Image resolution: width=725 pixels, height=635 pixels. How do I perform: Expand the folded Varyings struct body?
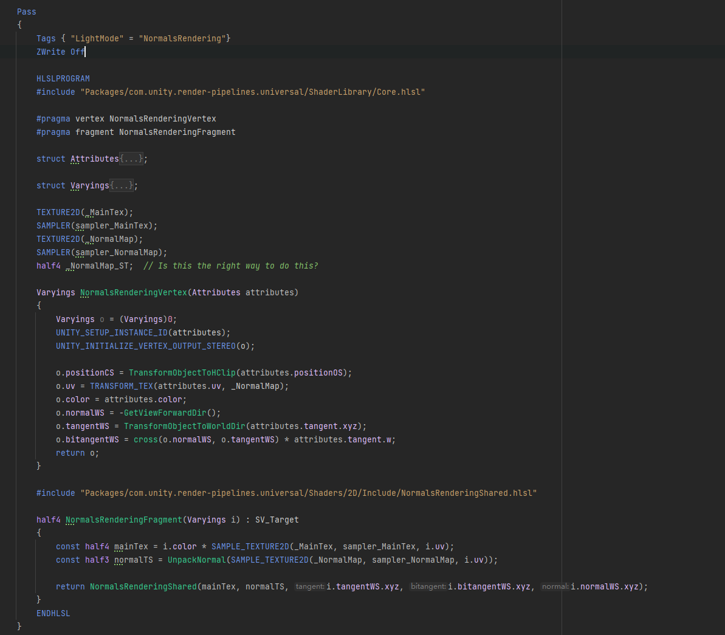122,185
